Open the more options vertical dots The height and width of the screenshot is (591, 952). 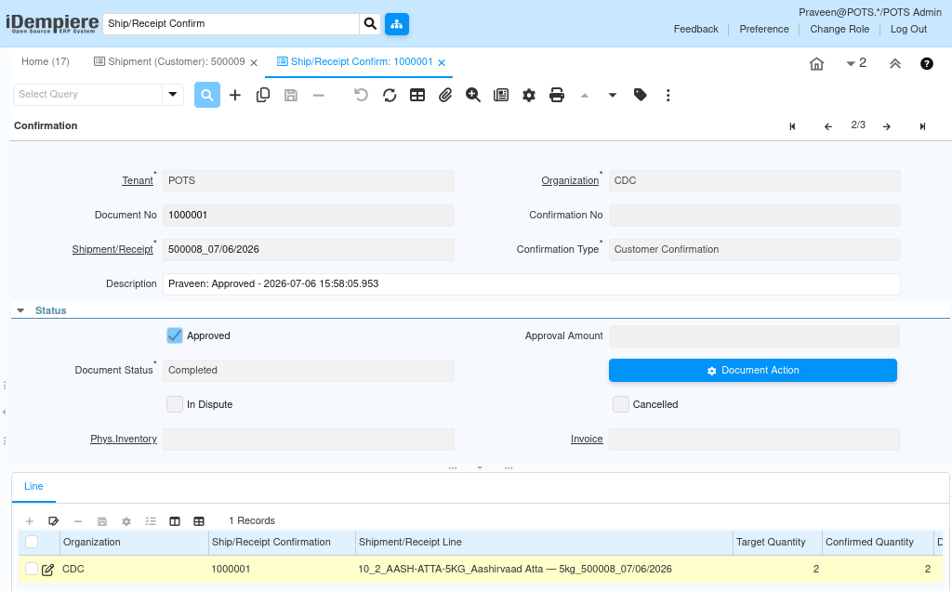point(668,96)
